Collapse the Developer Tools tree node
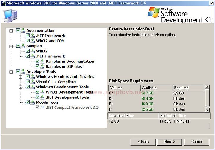 pos(11,72)
